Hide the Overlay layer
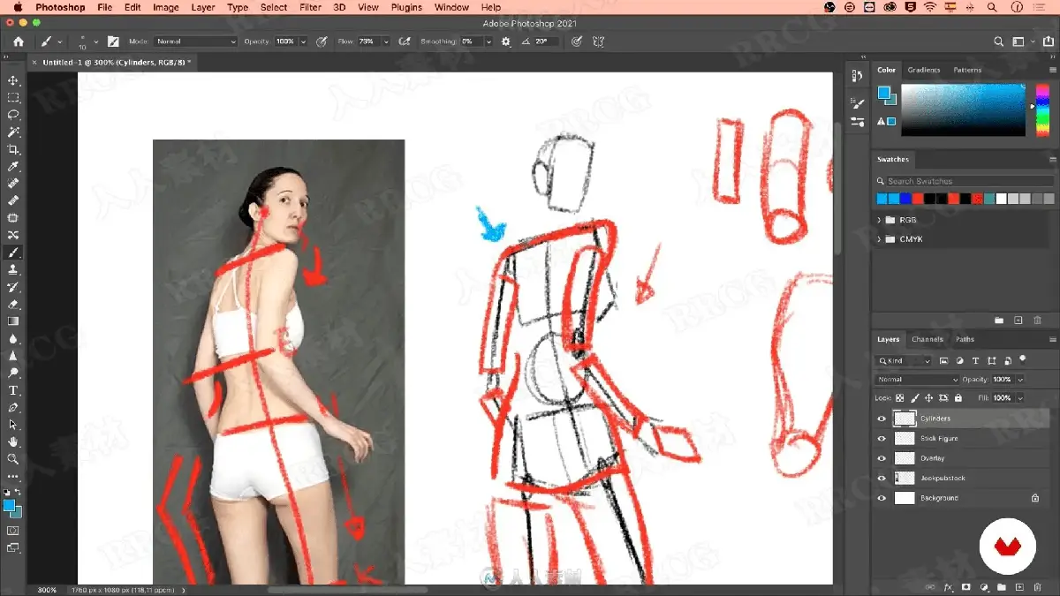The image size is (1060, 596). (x=881, y=458)
